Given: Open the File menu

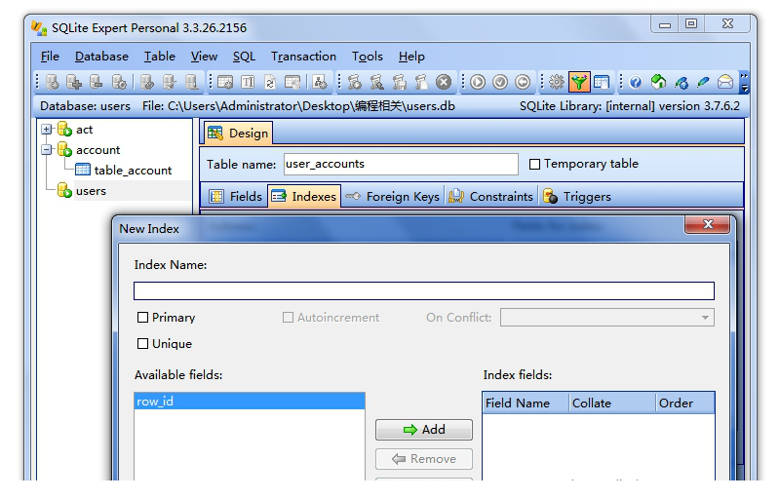Looking at the screenshot, I should tap(50, 57).
